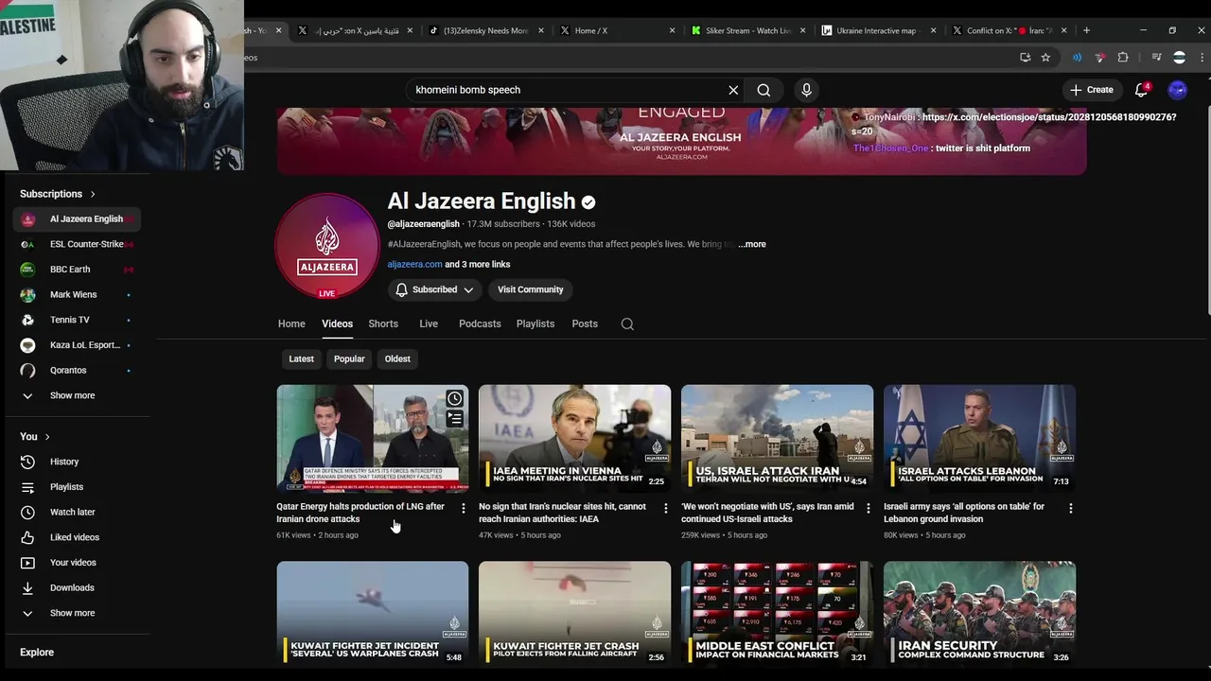1211x681 pixels.
Task: Bookmark this page with the star icon
Action: coord(1045,58)
